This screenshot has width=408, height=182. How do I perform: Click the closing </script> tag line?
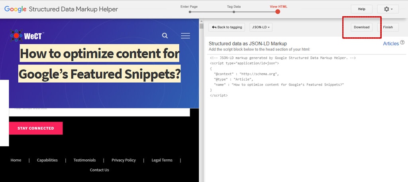pos(219,95)
